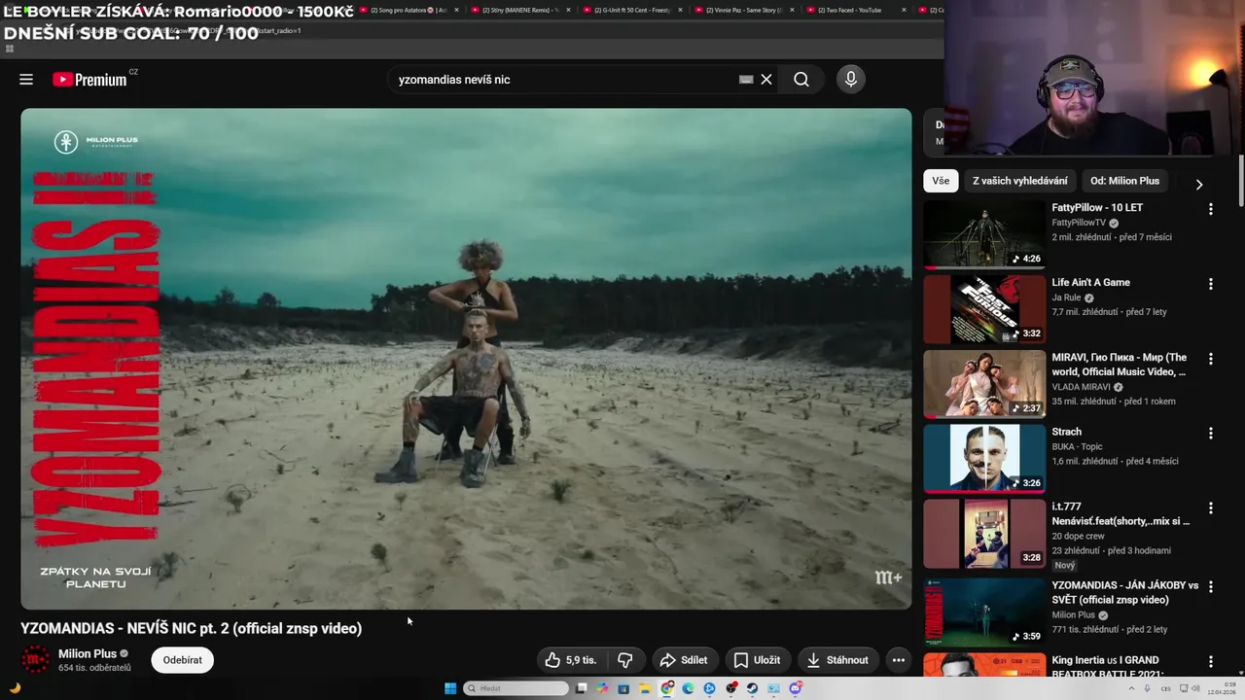Viewport: 1245px width, 700px height.
Task: Share the video via Sdílet
Action: tap(684, 660)
